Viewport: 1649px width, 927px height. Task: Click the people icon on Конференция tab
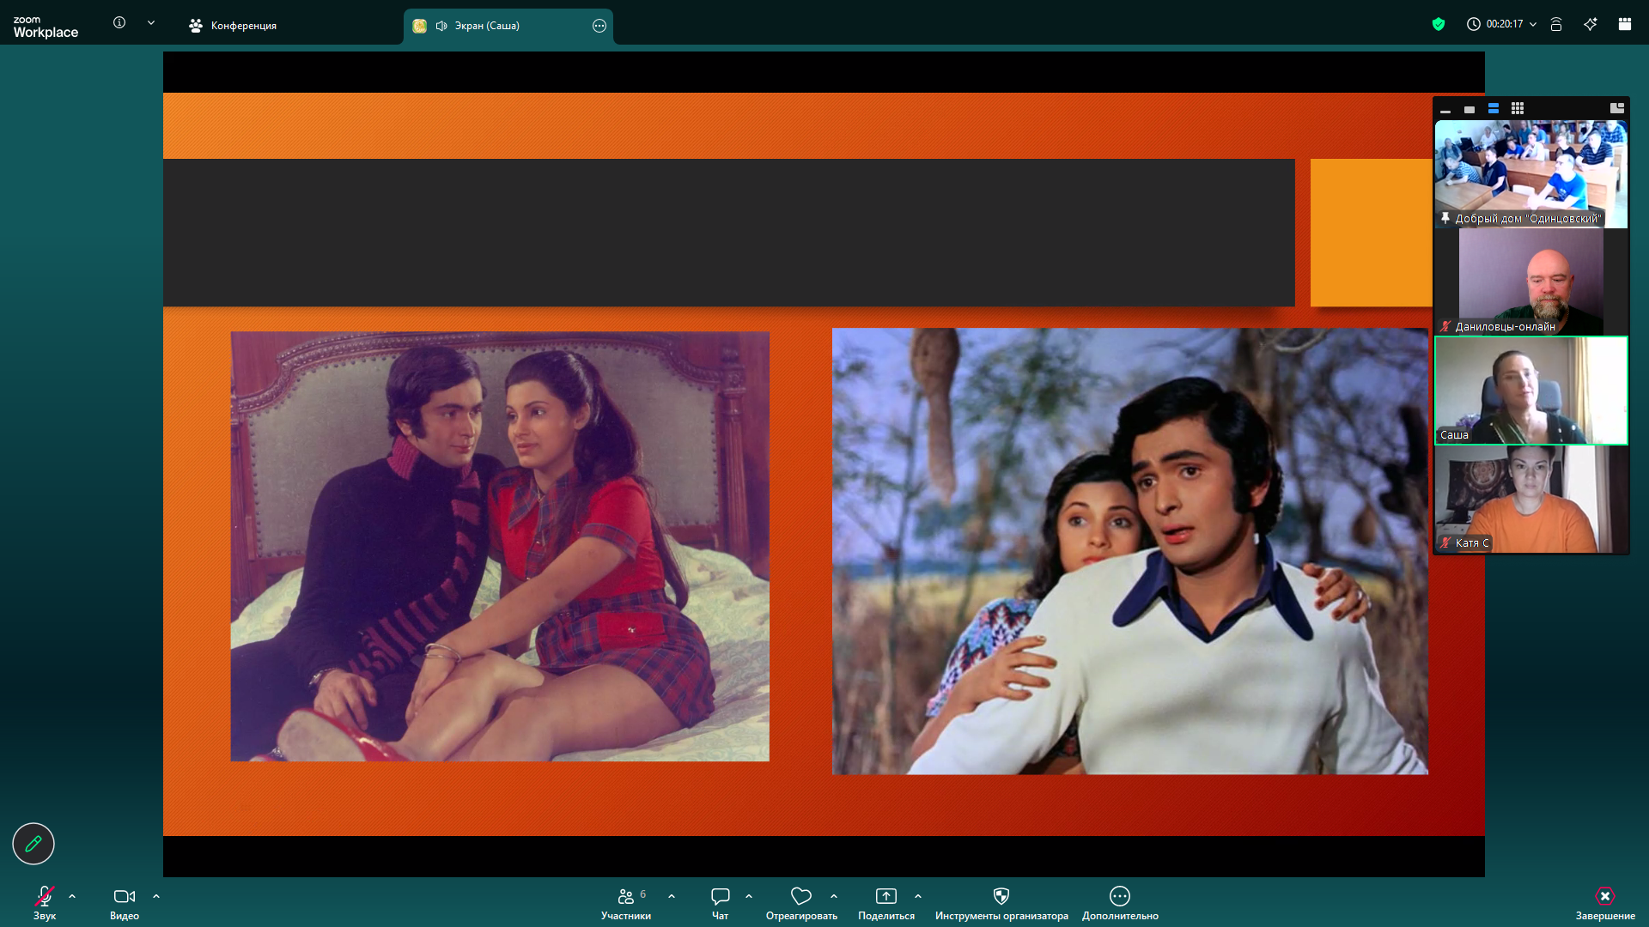(x=196, y=26)
